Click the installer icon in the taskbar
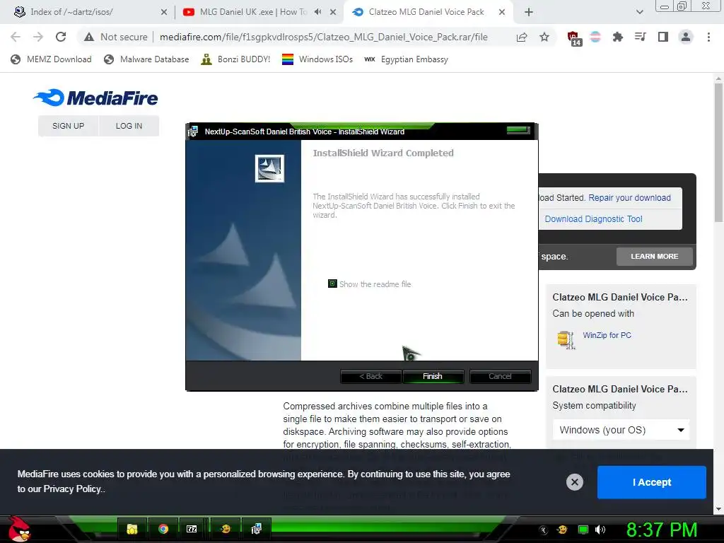 [256, 529]
